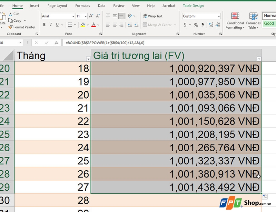Apply Percent Style from the Number group

point(196,25)
